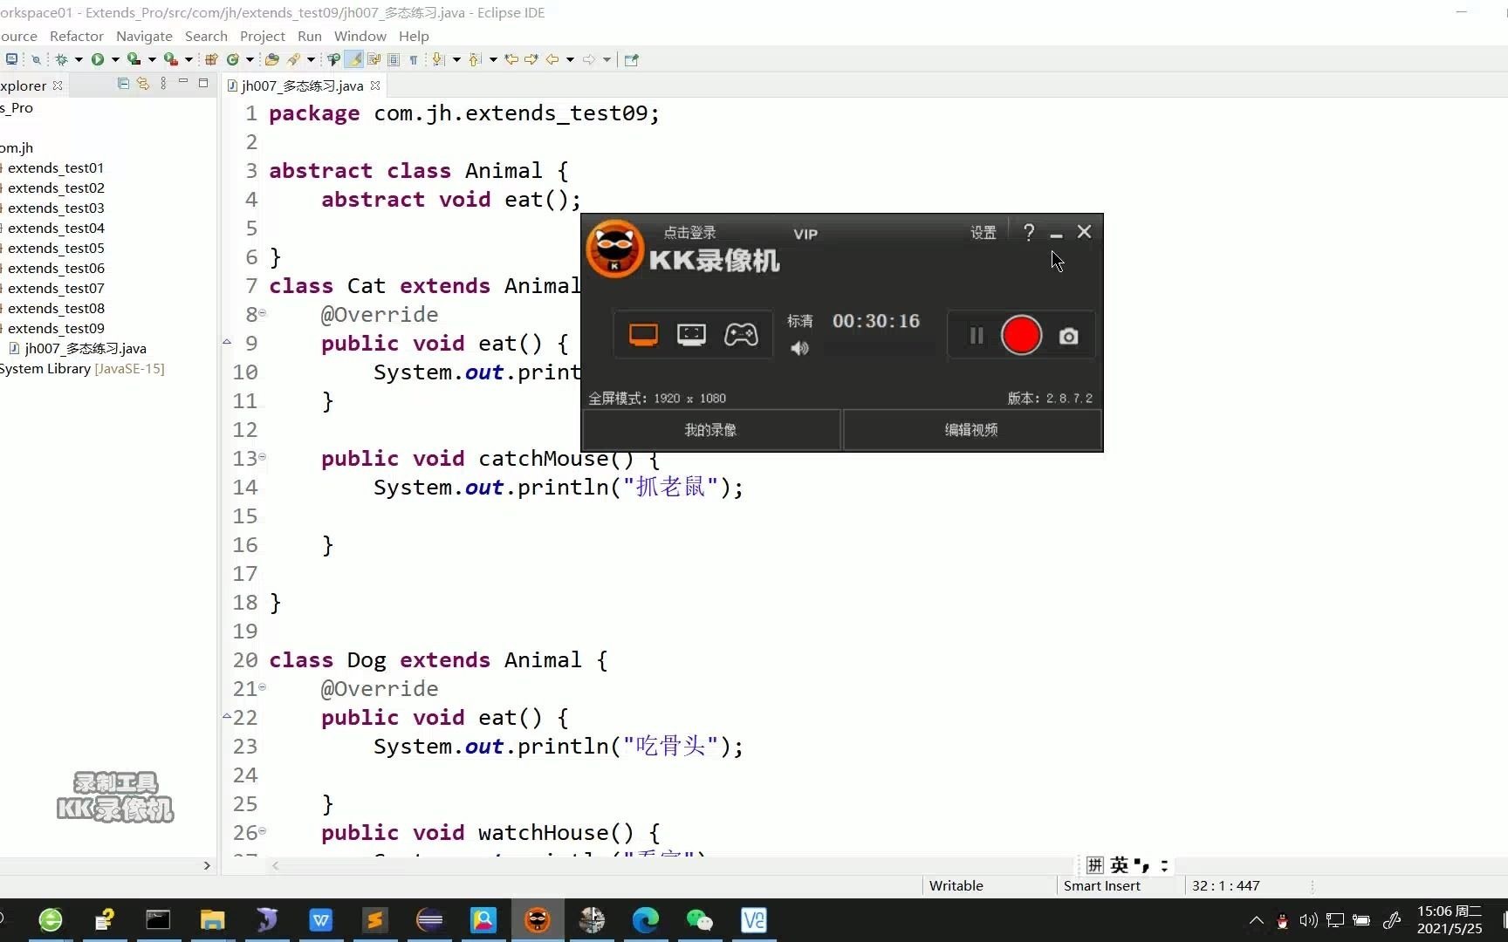This screenshot has height=942, width=1508.
Task: Click the Open Perspective icon
Action: coord(632,59)
